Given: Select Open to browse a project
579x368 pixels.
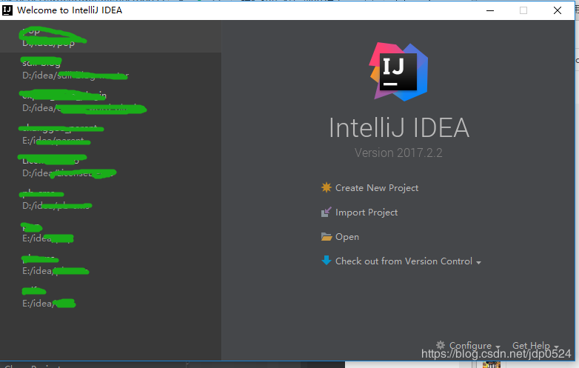Looking at the screenshot, I should (347, 237).
